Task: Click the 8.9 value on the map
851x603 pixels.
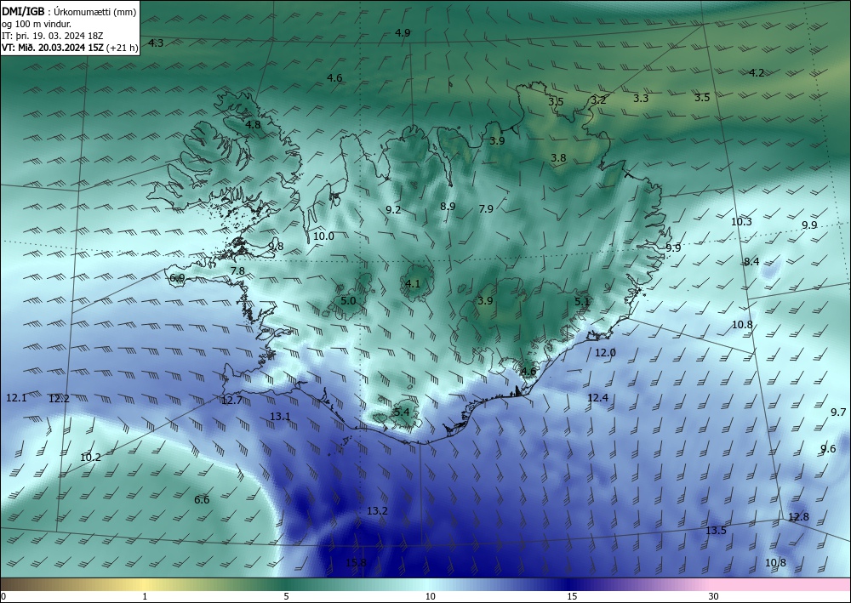Action: click(448, 206)
